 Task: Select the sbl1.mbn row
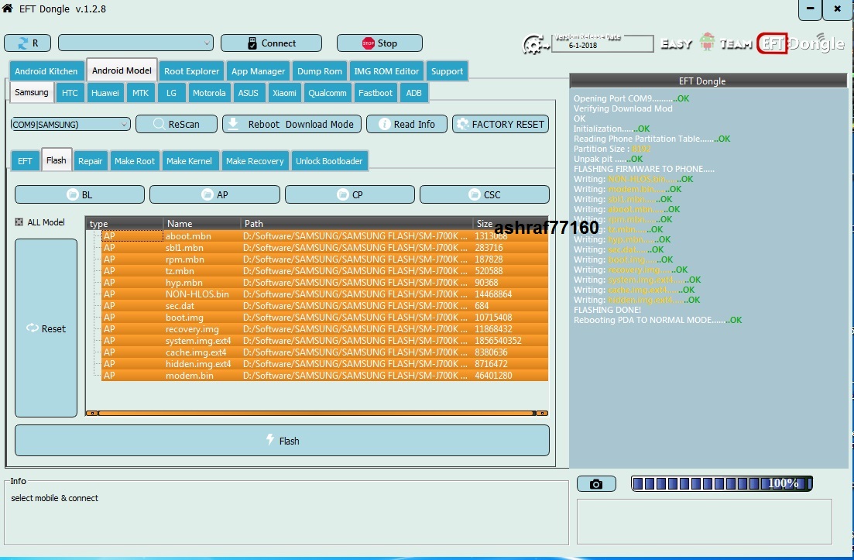point(324,248)
